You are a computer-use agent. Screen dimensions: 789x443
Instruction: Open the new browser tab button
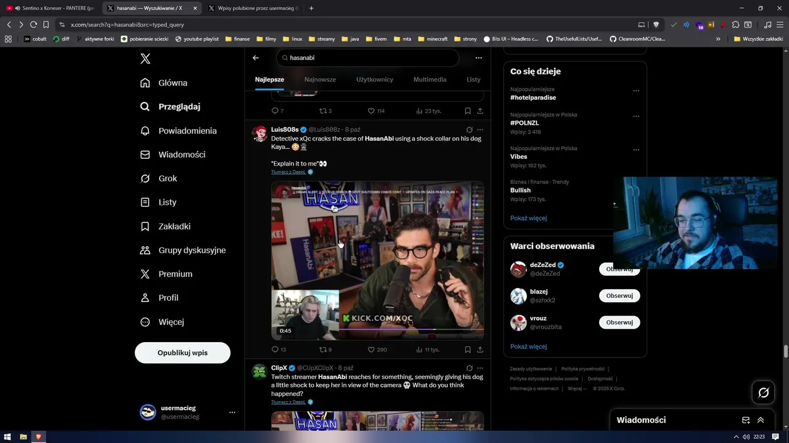pos(311,8)
